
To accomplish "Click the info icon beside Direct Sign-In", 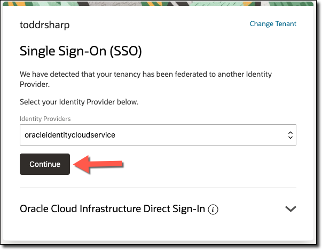I will 214,209.
